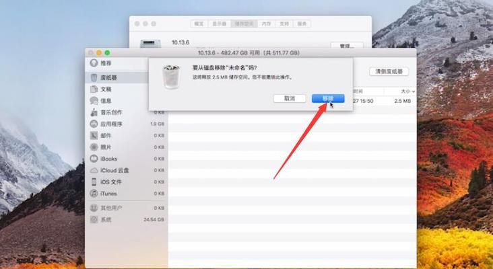
Task: Switch to 服务 tab in About window
Action: (302, 24)
